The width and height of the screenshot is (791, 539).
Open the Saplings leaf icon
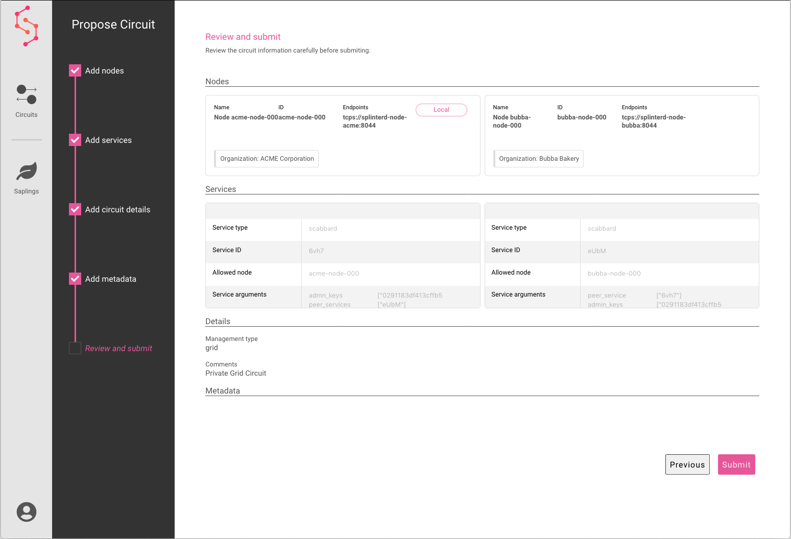pos(27,171)
